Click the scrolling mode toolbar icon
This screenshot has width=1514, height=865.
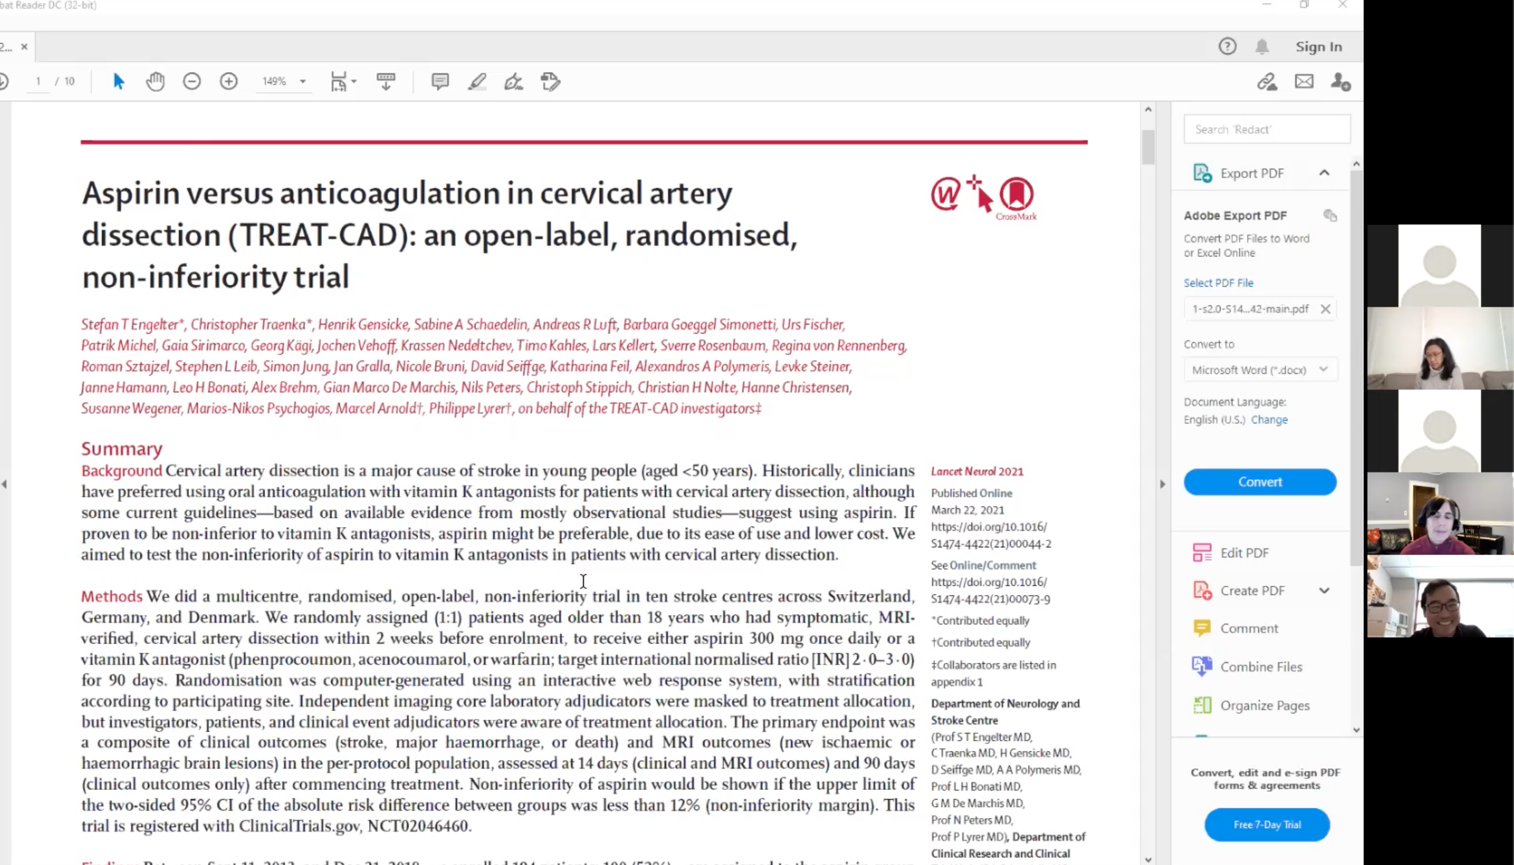coord(386,81)
